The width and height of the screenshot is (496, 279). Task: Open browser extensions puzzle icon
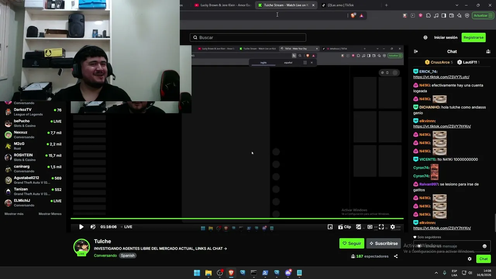428,15
